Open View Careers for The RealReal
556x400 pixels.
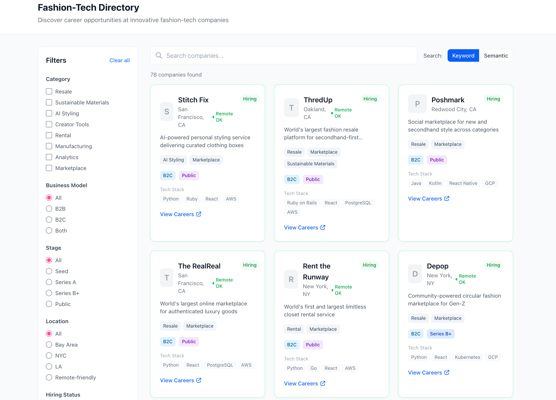pyautogui.click(x=181, y=380)
